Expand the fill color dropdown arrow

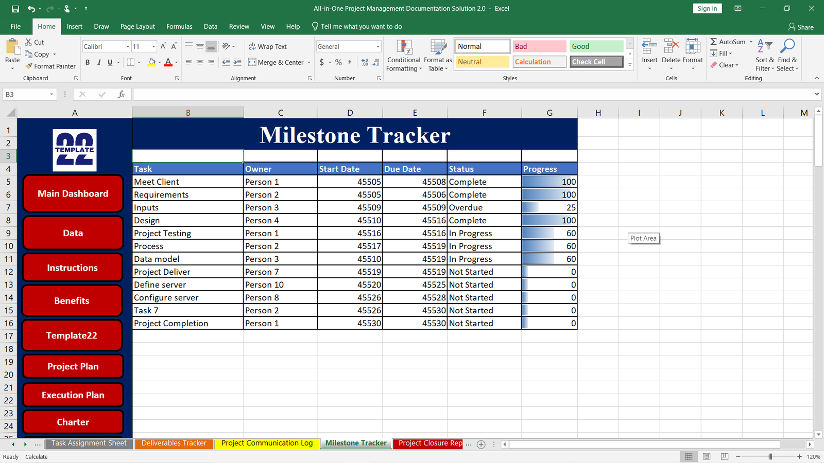(x=160, y=62)
